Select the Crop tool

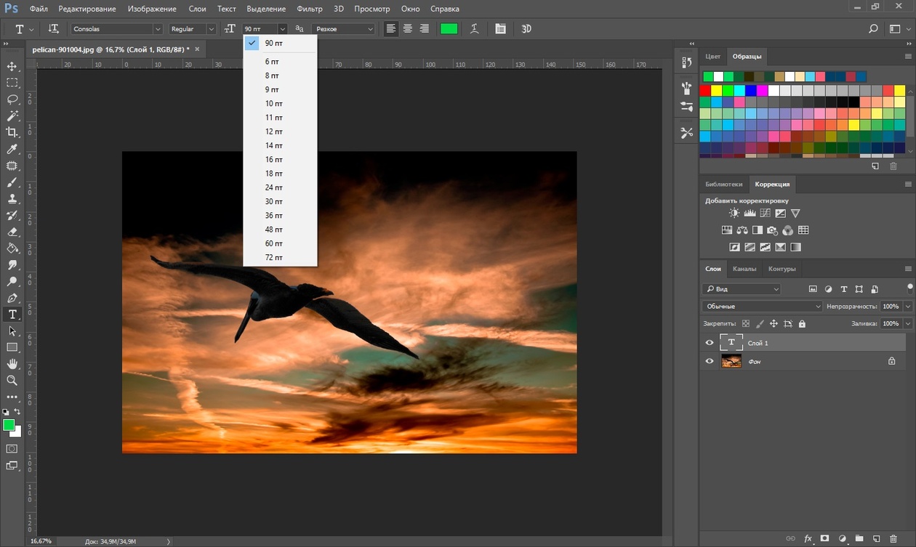[x=12, y=132]
